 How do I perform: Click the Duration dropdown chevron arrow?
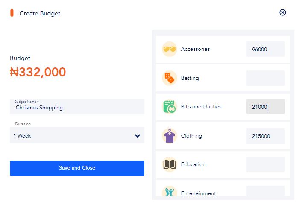[x=138, y=136]
